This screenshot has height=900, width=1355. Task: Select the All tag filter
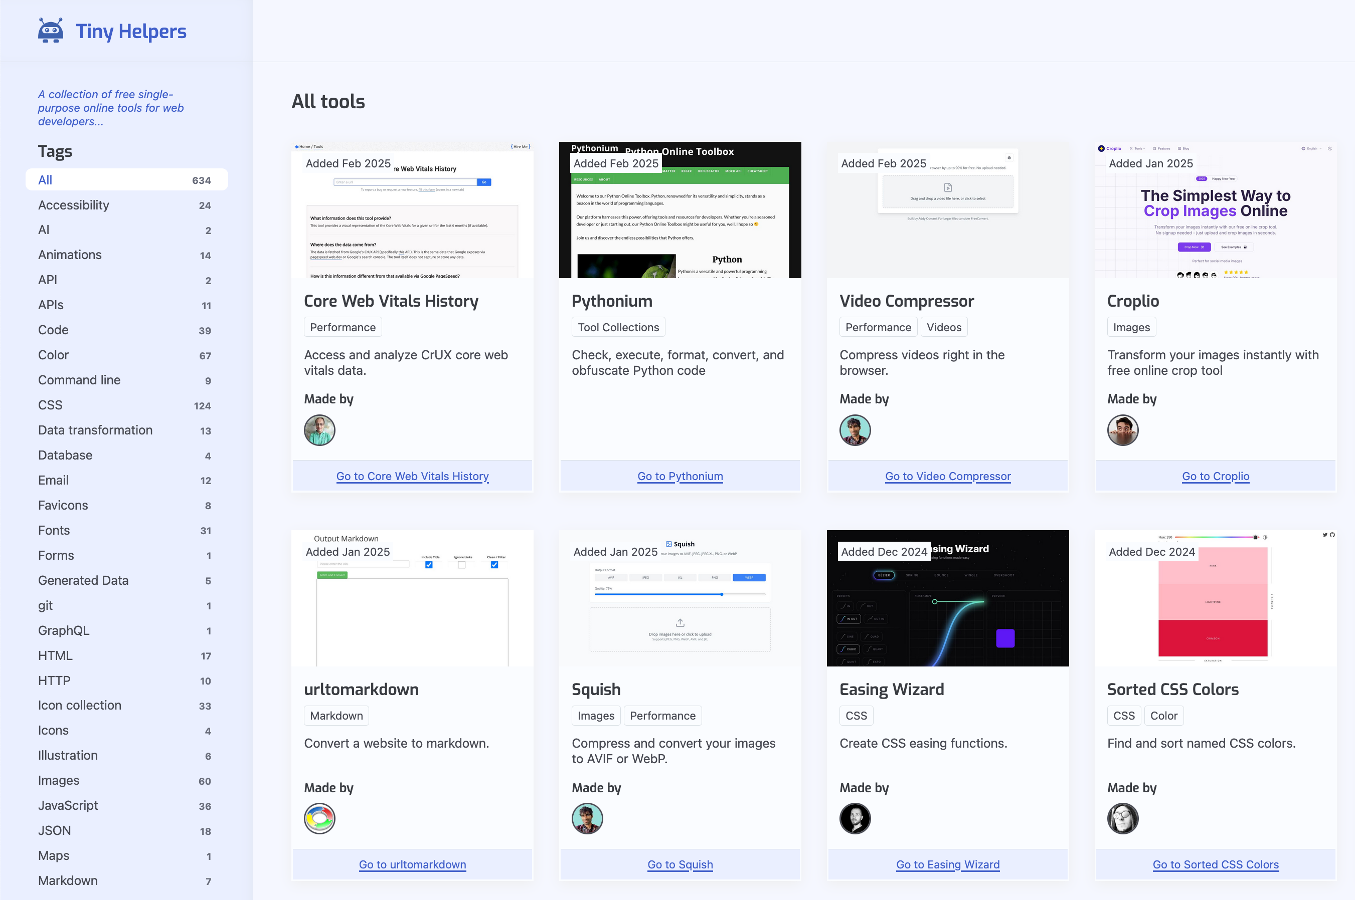coord(126,180)
